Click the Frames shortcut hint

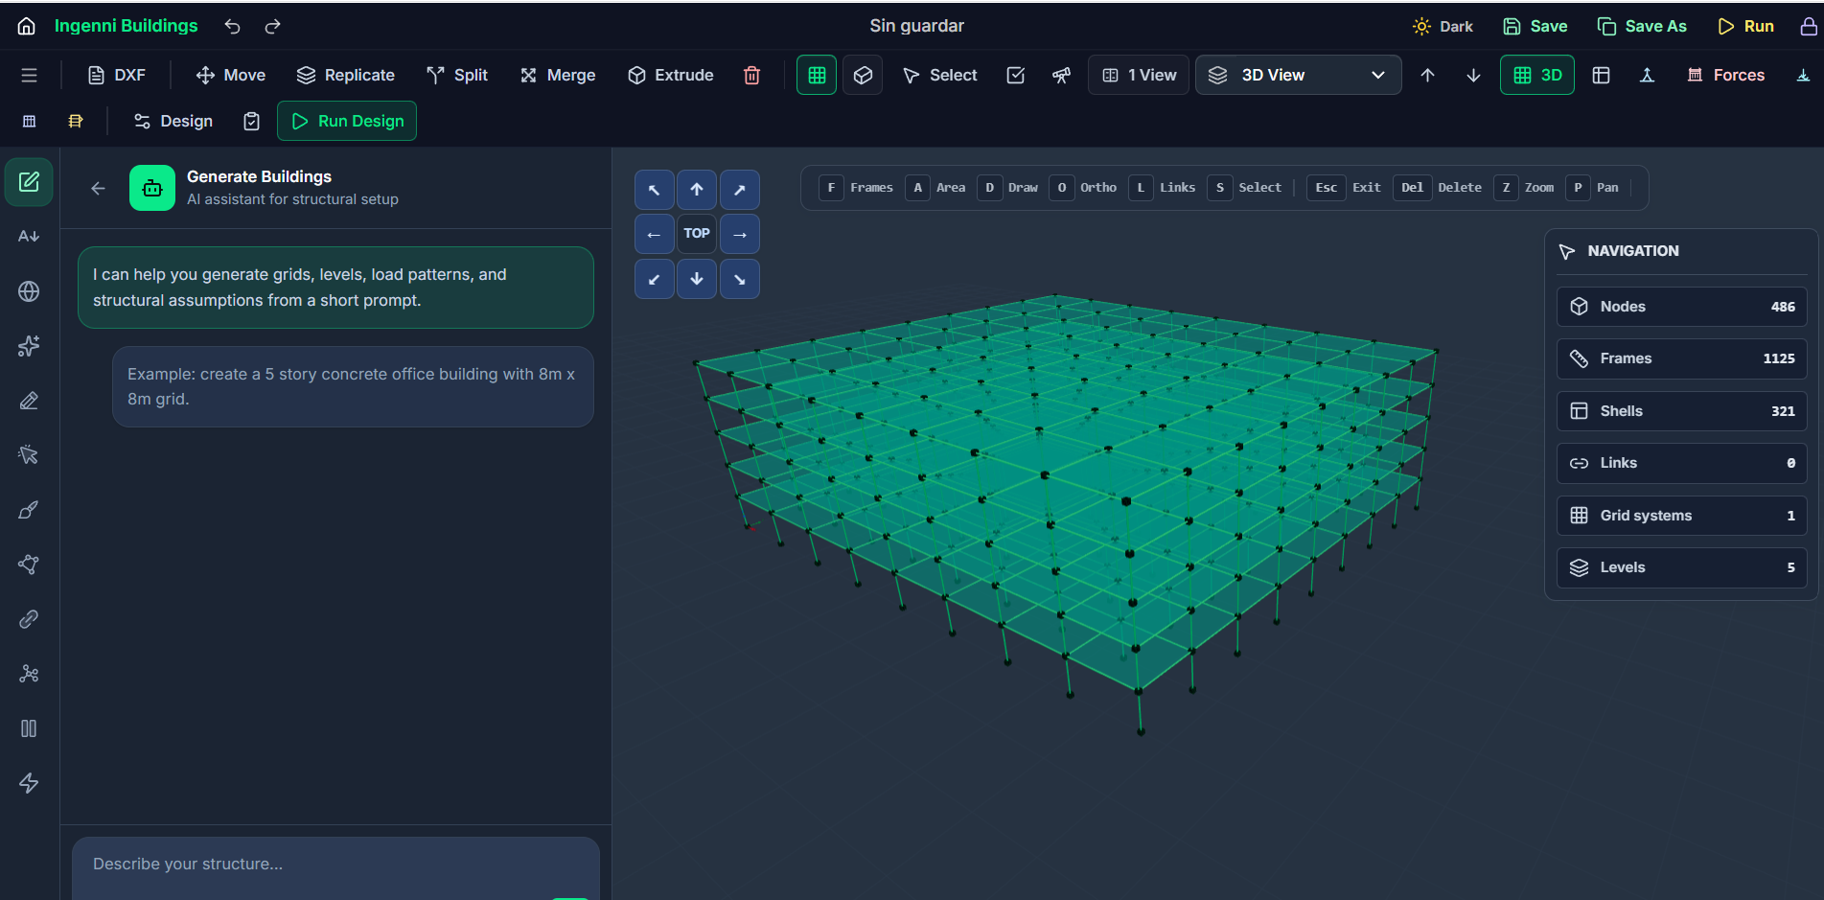click(857, 188)
